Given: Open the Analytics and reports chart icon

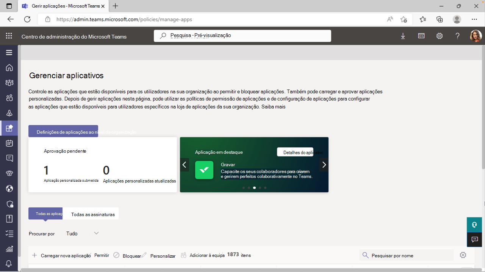Looking at the screenshot, I should tap(9, 249).
